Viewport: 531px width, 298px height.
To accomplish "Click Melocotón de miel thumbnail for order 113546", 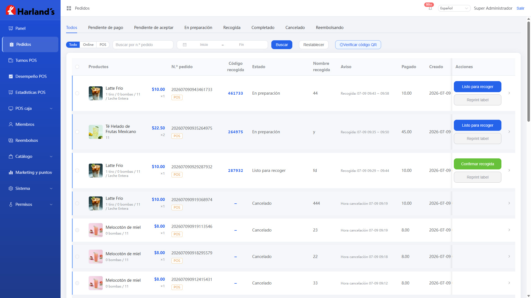I will click(x=96, y=230).
